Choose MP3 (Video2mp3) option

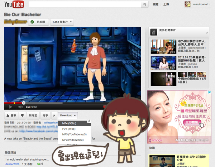click(74, 140)
